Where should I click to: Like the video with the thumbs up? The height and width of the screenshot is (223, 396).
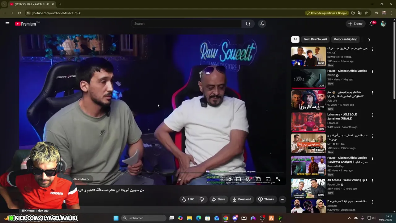[188, 199]
